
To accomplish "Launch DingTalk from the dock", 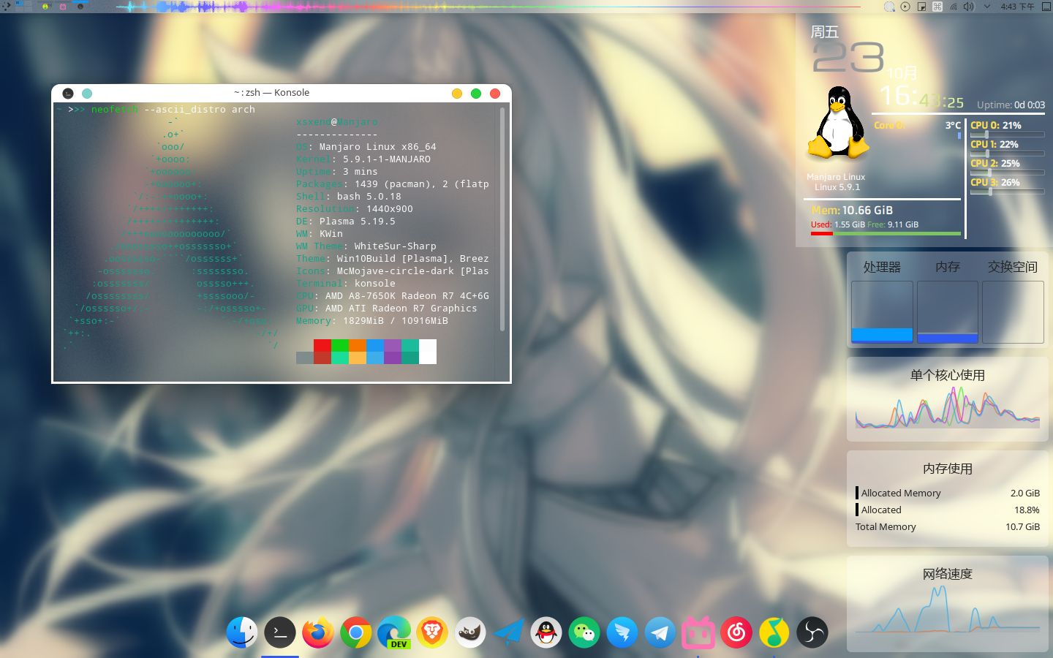I will [x=622, y=632].
